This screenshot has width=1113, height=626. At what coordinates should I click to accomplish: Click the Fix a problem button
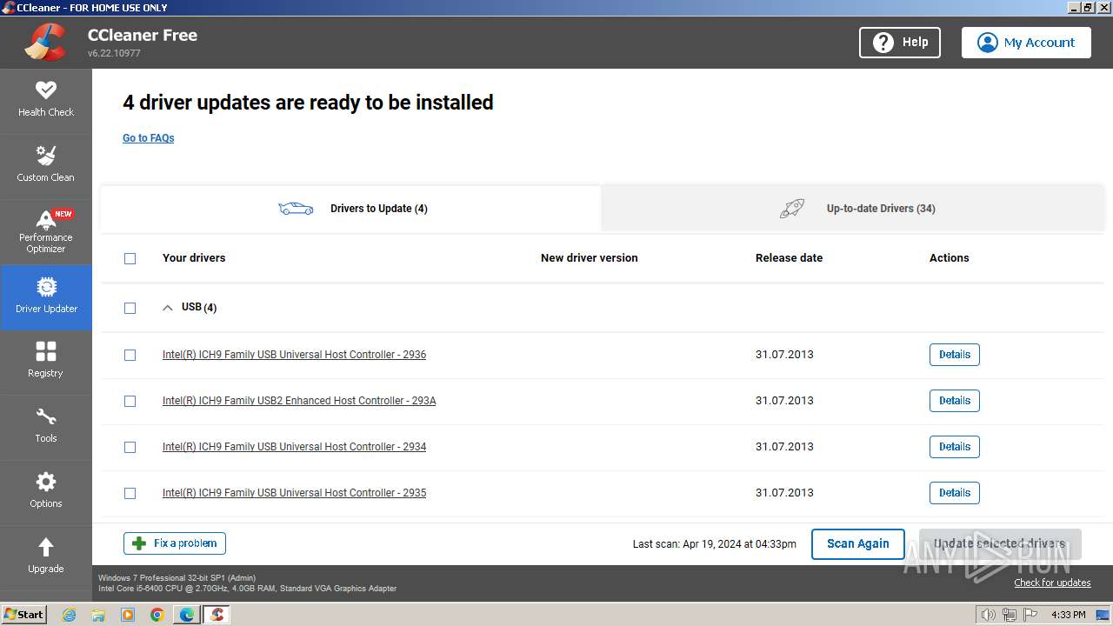coord(175,543)
